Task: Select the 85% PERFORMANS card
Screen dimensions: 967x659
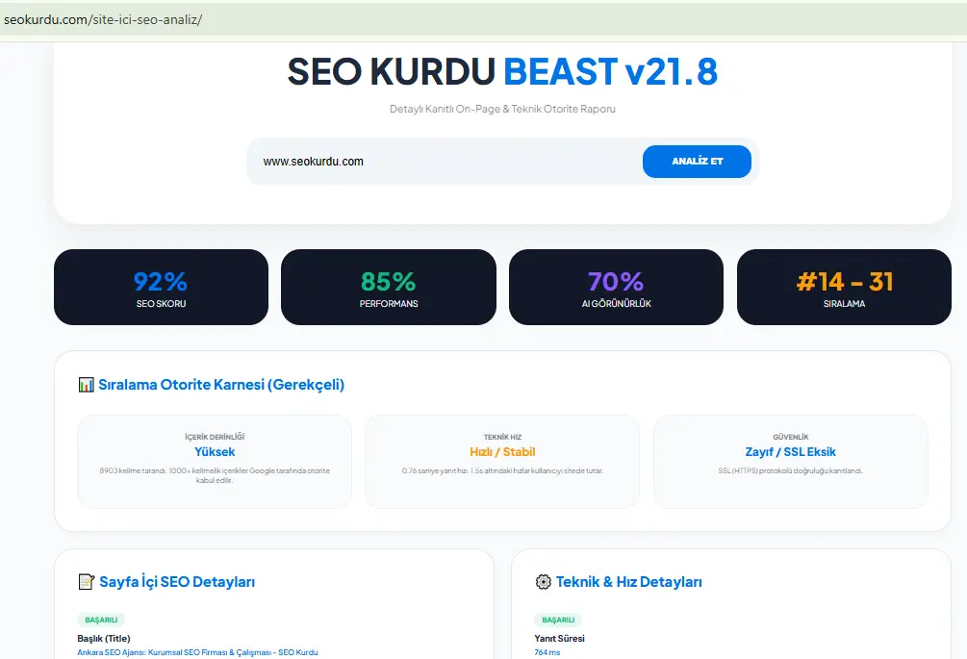Action: (389, 288)
